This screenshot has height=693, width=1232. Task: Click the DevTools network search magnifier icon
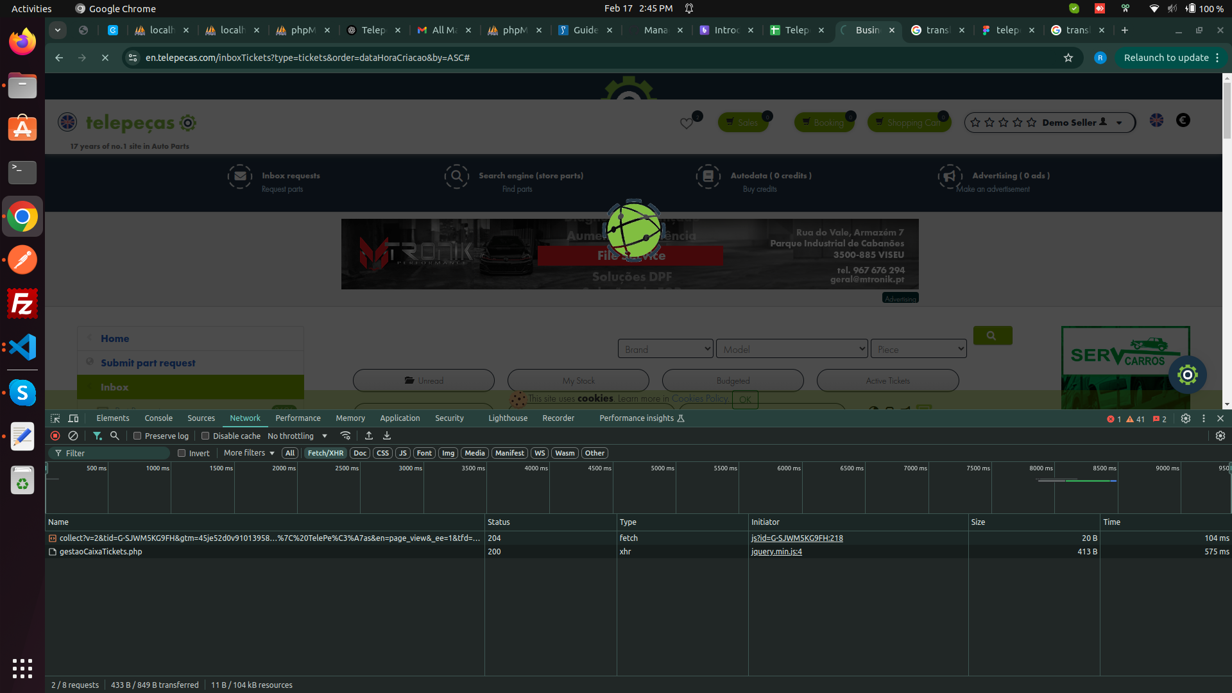(x=115, y=436)
